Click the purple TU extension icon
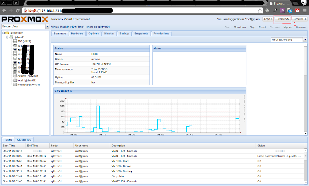This screenshot has height=186, width=309. pos(282,10)
